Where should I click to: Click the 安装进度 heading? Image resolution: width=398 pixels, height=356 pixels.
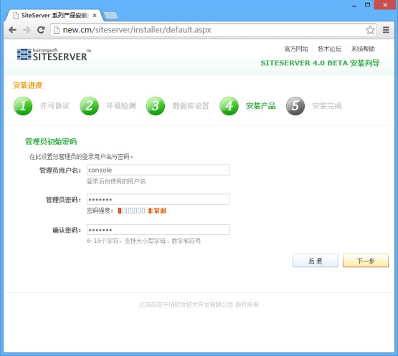[28, 85]
